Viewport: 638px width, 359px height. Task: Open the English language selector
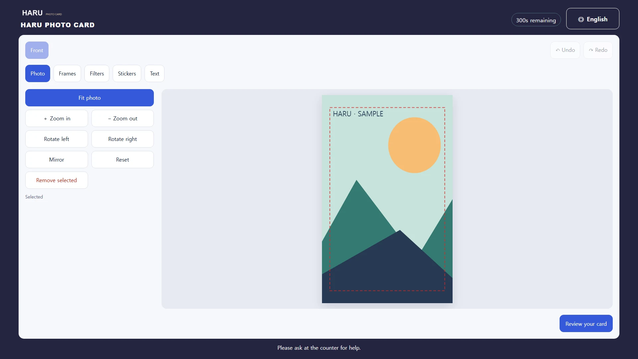(x=592, y=19)
